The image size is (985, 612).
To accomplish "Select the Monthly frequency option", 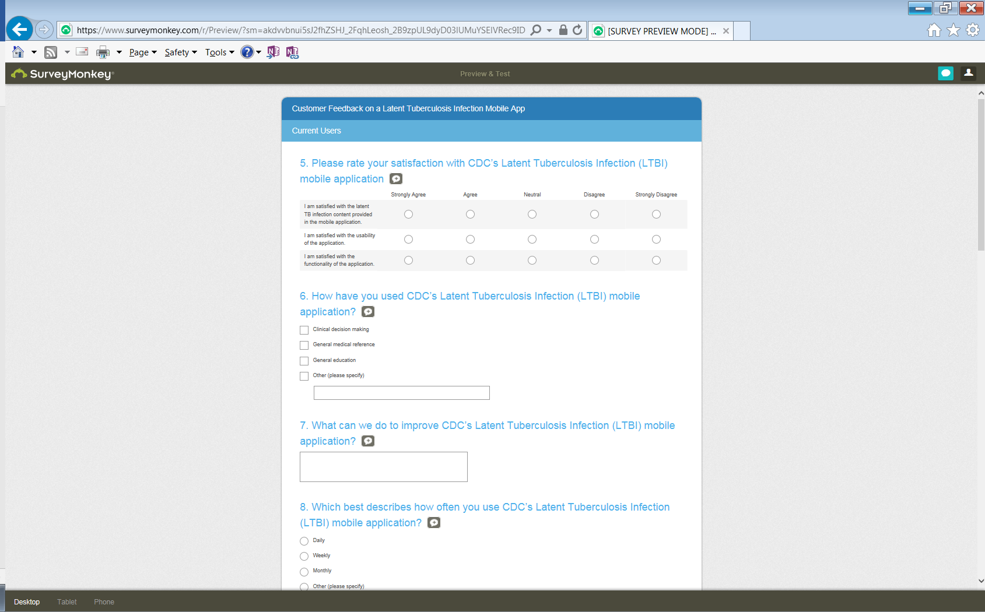I will coord(304,572).
